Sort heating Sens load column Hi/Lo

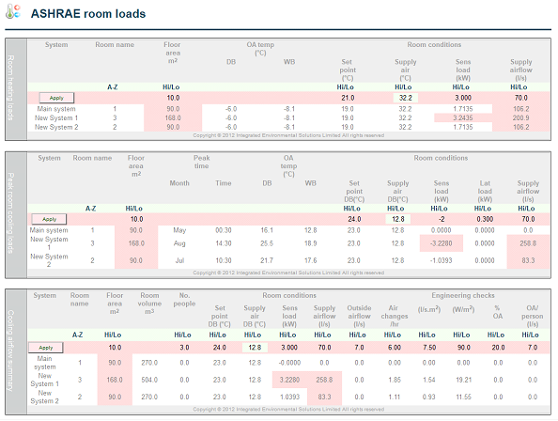click(461, 87)
